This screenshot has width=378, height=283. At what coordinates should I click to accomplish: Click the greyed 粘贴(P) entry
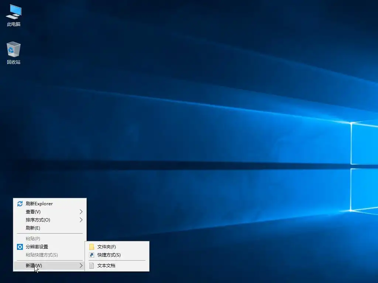pyautogui.click(x=50, y=238)
